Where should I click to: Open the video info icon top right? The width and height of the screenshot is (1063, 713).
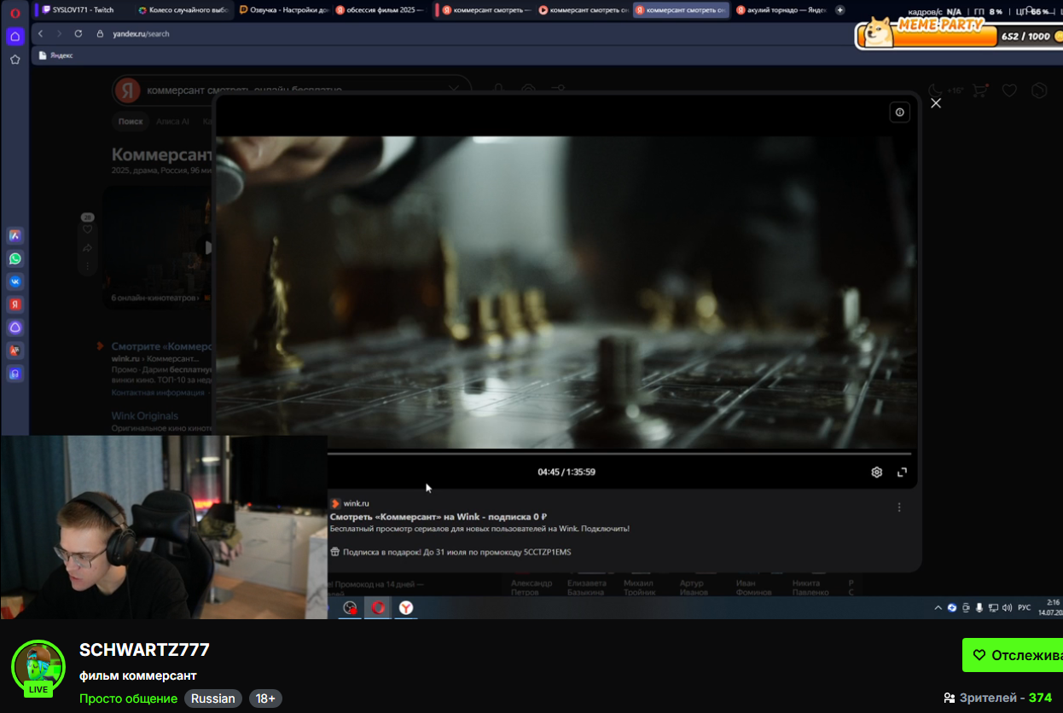(899, 113)
